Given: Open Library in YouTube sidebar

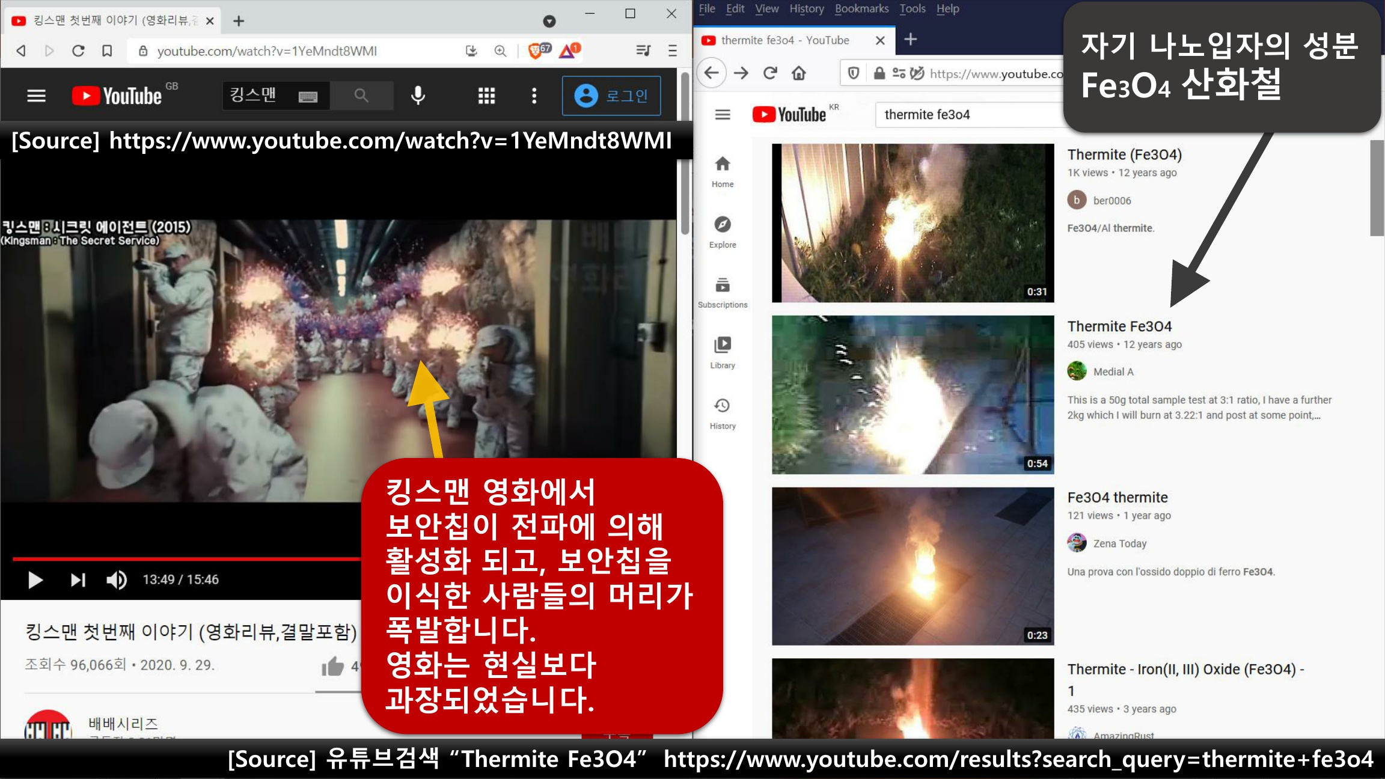Looking at the screenshot, I should 723,353.
